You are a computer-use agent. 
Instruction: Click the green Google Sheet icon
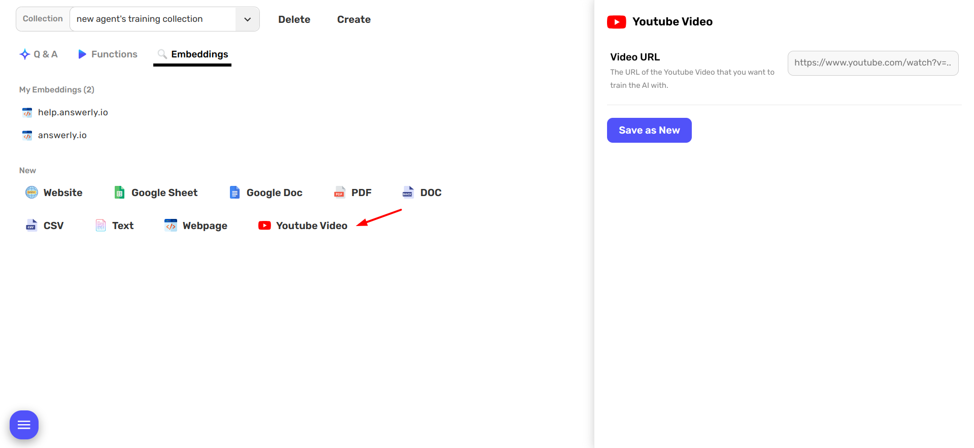click(x=119, y=192)
